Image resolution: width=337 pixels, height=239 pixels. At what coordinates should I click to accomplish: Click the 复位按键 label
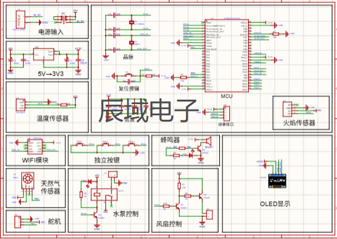[129, 88]
